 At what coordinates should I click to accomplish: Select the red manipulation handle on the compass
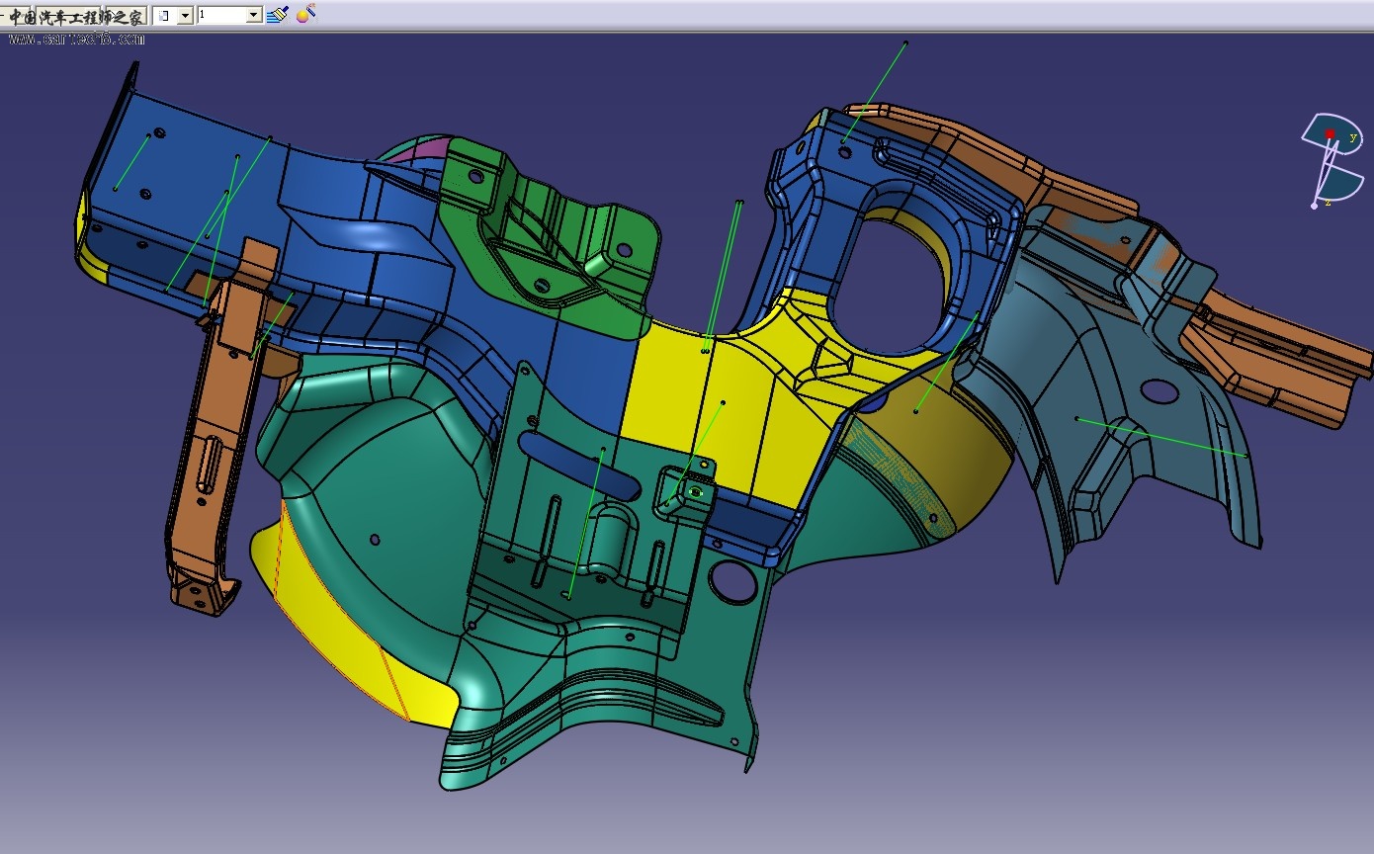pyautogui.click(x=1330, y=133)
